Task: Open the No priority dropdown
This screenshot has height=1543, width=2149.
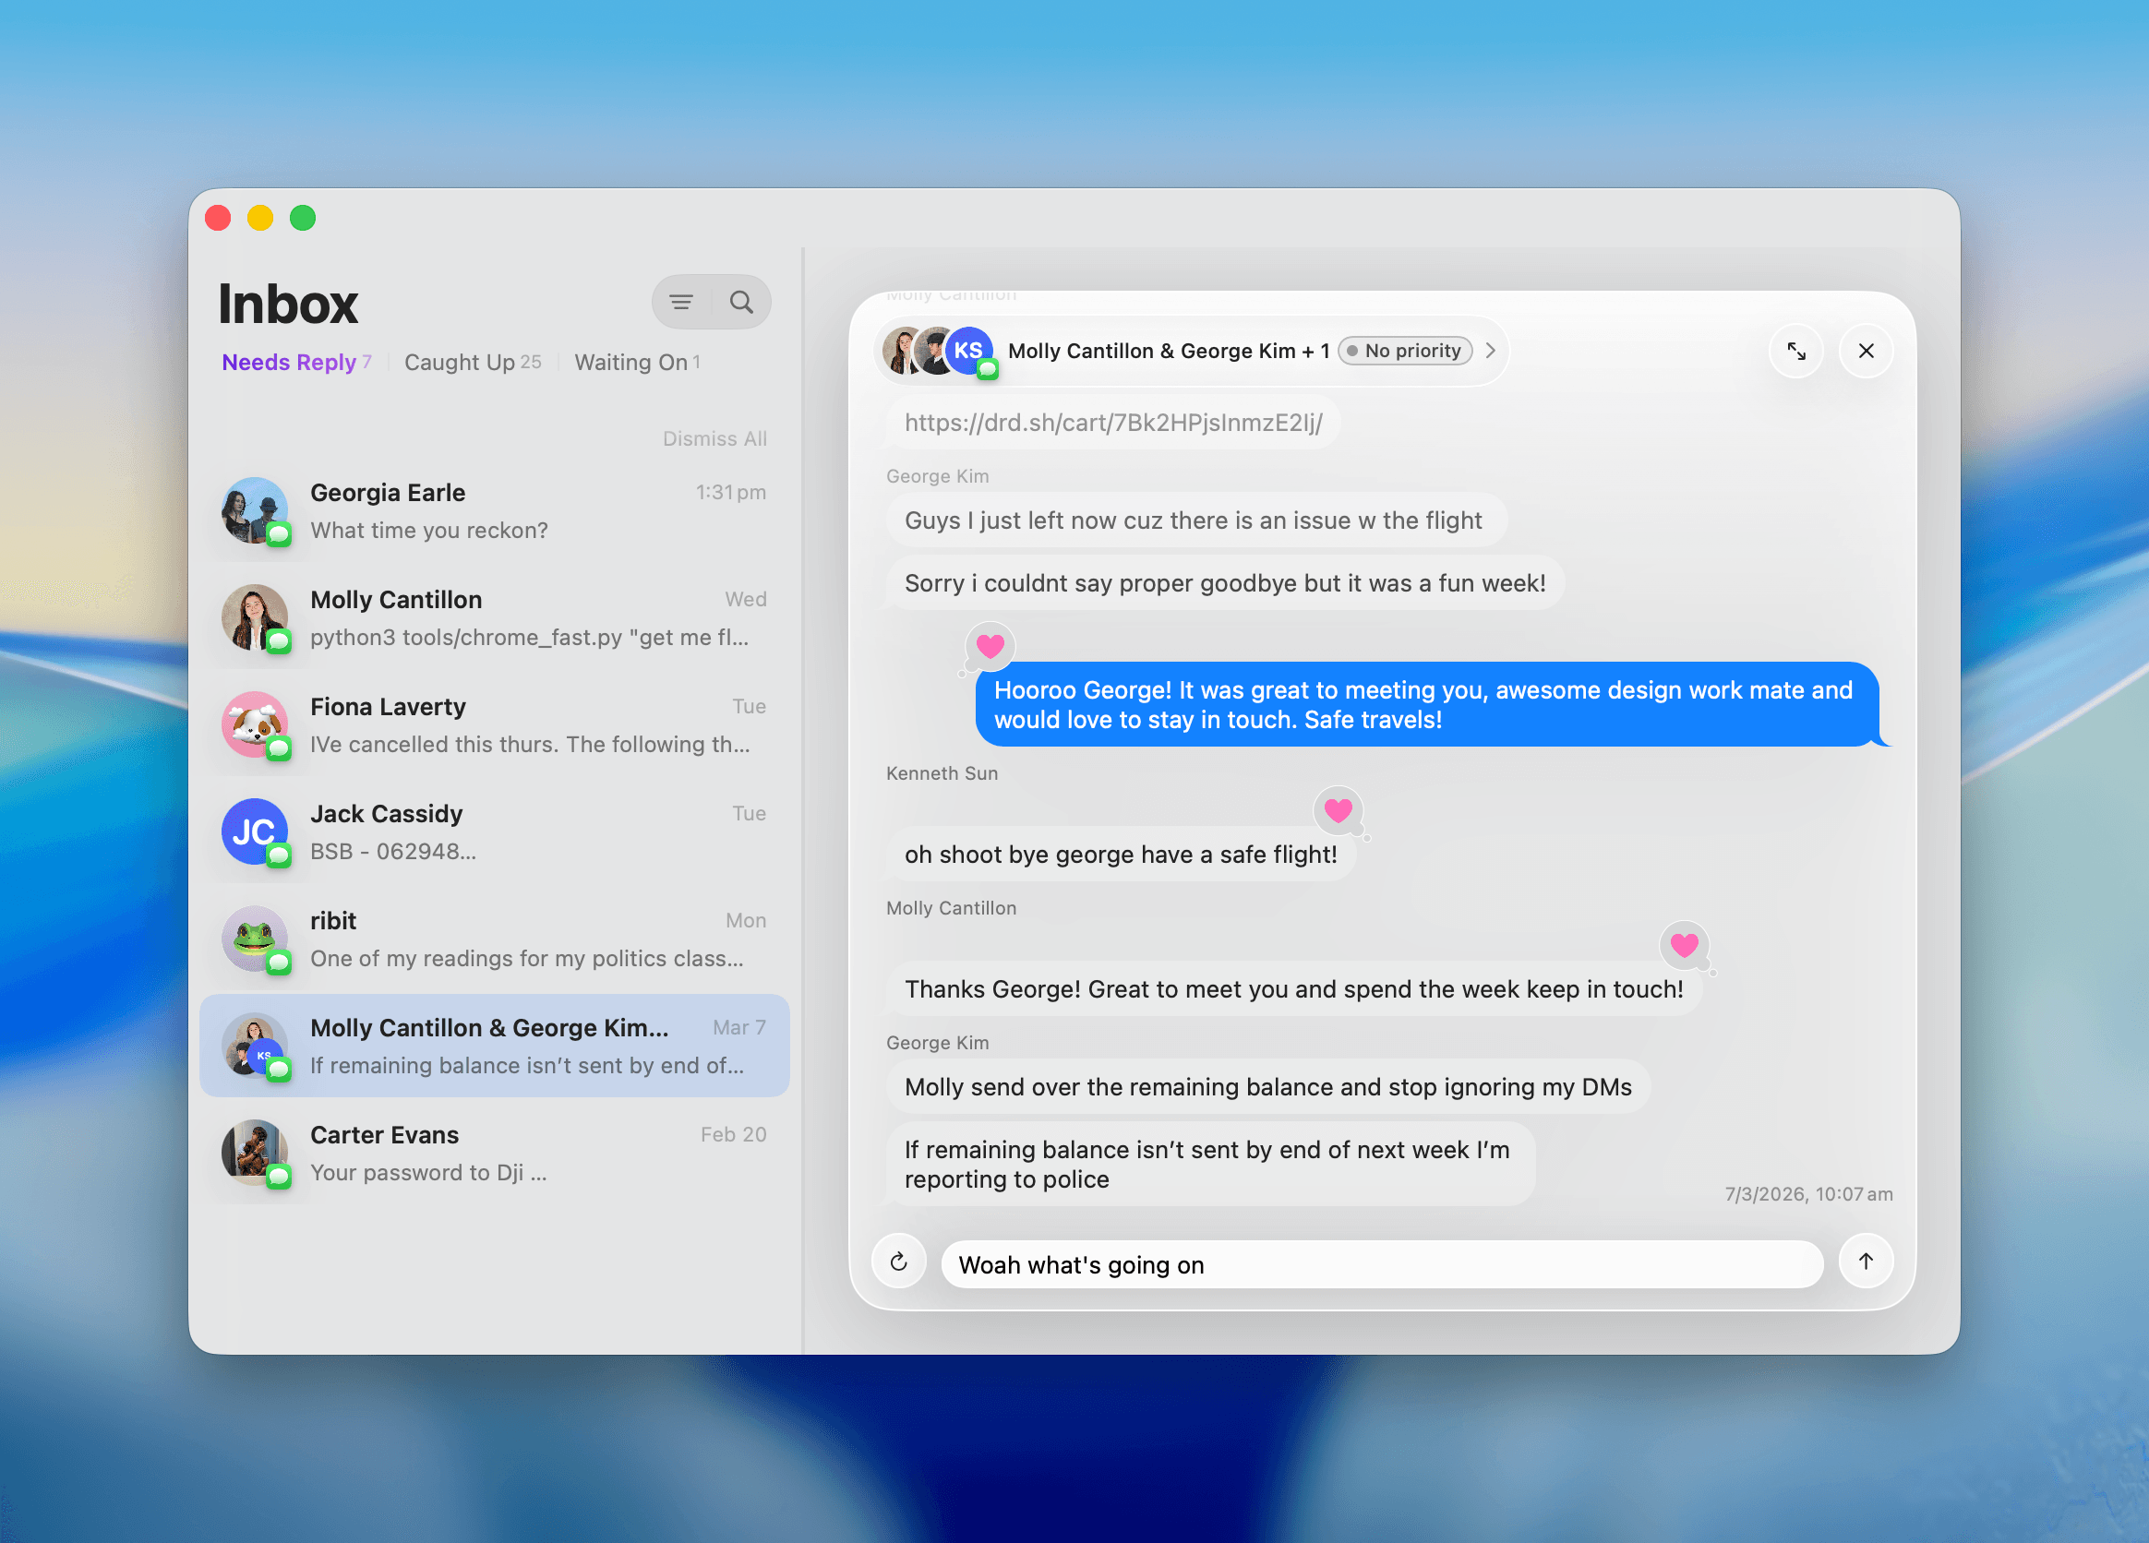Action: coord(1404,351)
